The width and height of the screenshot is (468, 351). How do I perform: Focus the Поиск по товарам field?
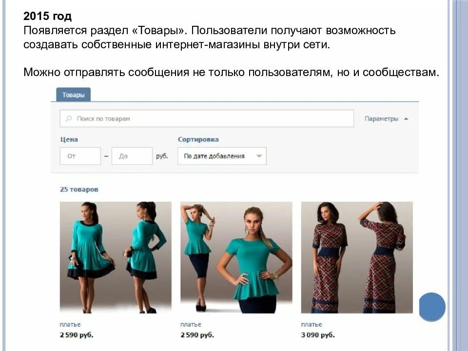click(x=207, y=118)
